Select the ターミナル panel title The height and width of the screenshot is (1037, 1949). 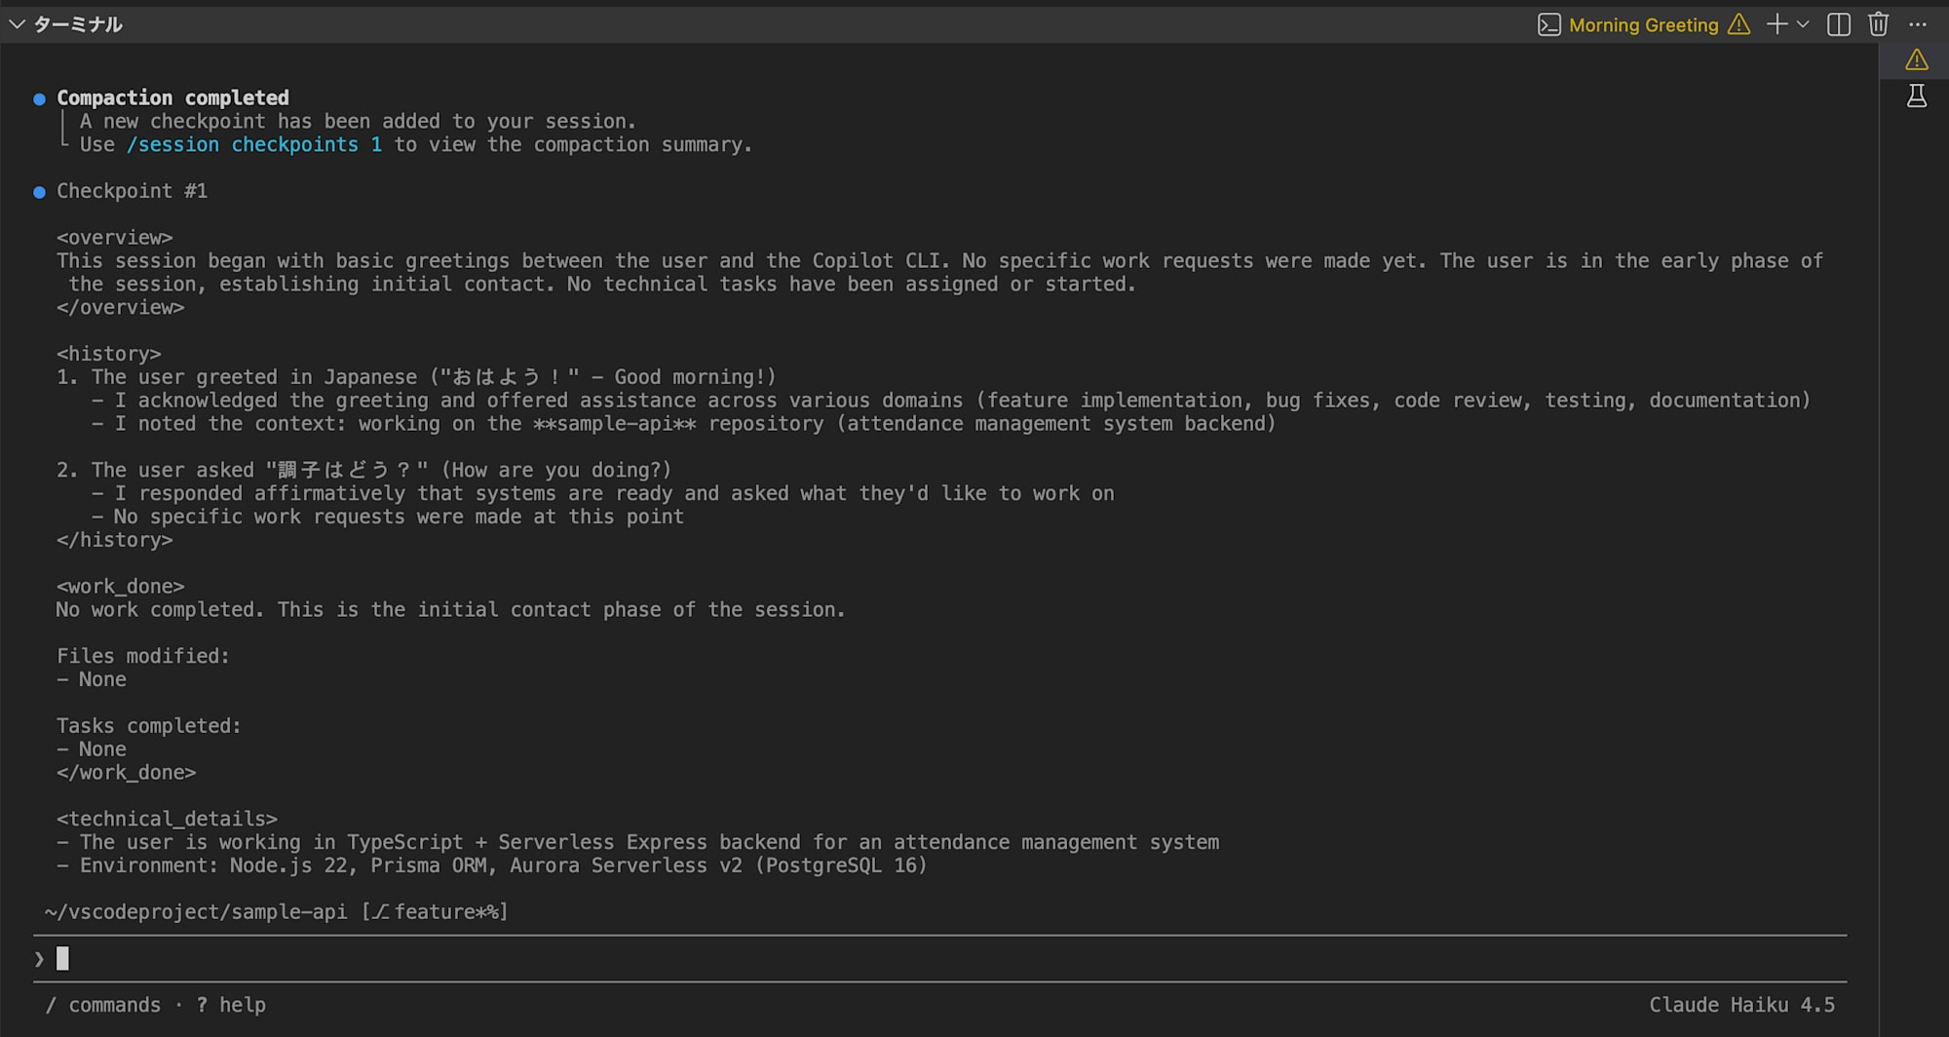(x=78, y=24)
